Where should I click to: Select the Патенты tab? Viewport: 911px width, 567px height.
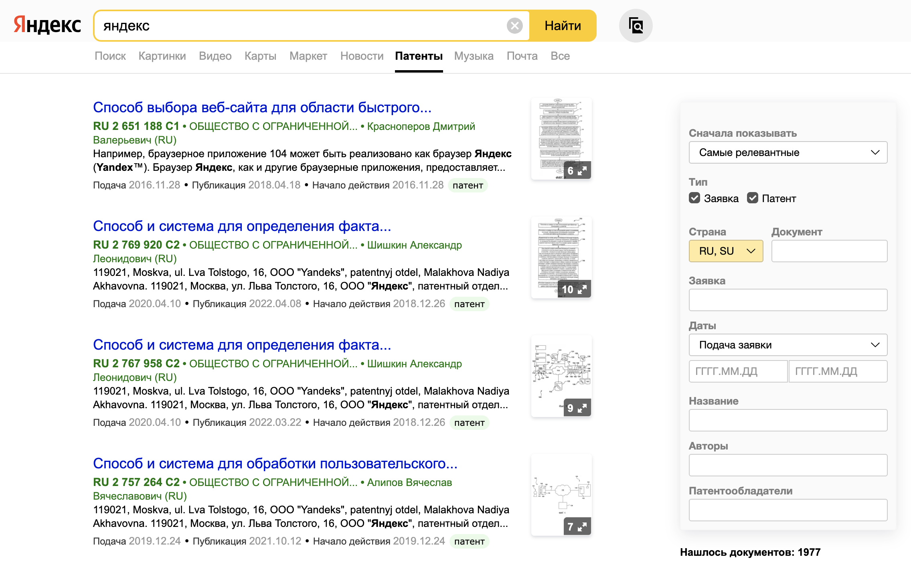(x=419, y=56)
